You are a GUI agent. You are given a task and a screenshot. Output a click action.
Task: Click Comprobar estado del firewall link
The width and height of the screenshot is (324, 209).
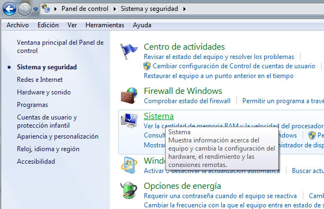click(187, 101)
